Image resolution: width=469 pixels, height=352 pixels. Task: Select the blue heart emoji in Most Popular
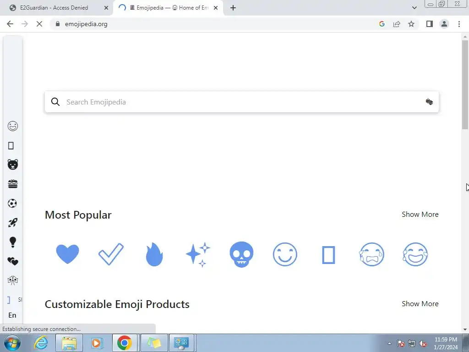coord(68,254)
